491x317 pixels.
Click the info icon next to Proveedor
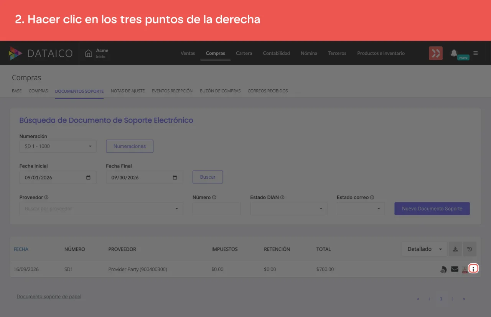pos(46,197)
